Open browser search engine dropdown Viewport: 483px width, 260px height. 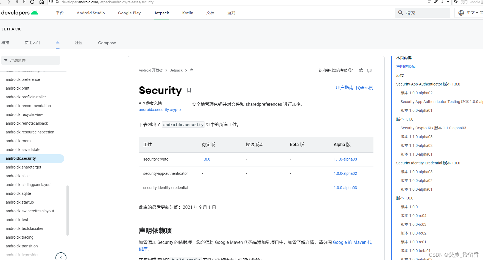click(456, 2)
